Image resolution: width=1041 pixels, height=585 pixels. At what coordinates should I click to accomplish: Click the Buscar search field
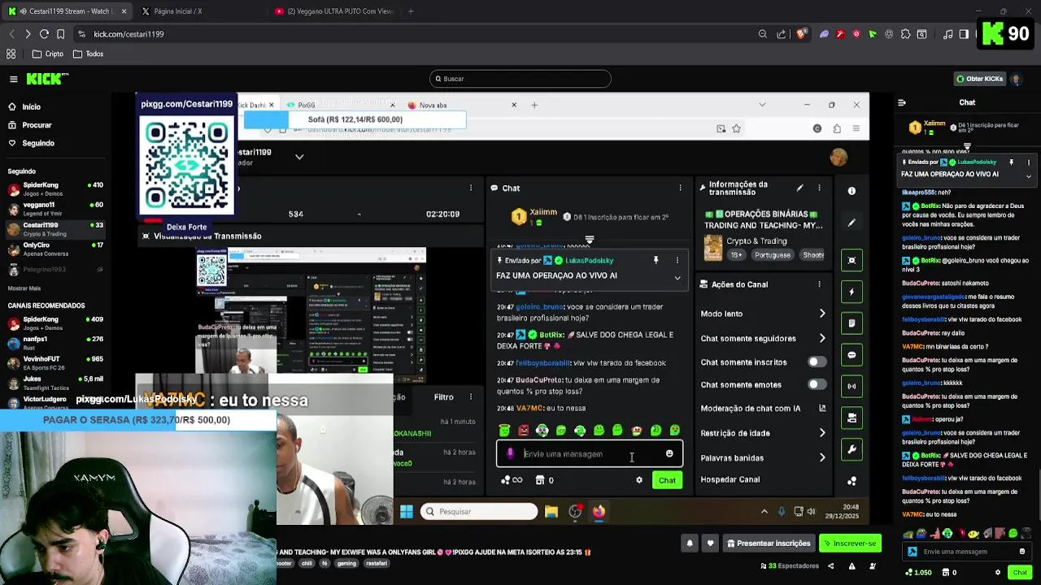pyautogui.click(x=520, y=79)
